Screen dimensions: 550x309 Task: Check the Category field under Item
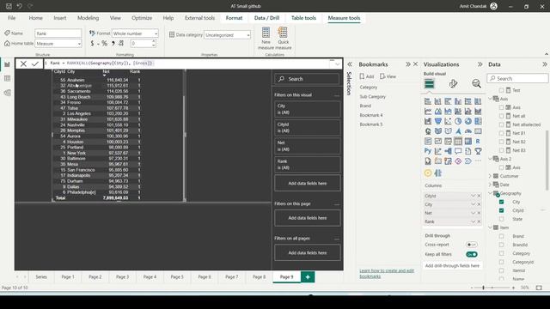click(x=501, y=253)
